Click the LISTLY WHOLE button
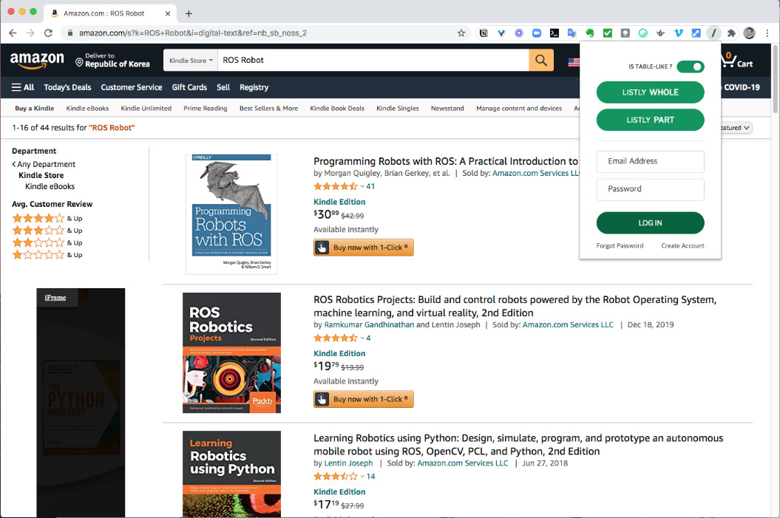Viewport: 780px width, 518px height. point(650,92)
